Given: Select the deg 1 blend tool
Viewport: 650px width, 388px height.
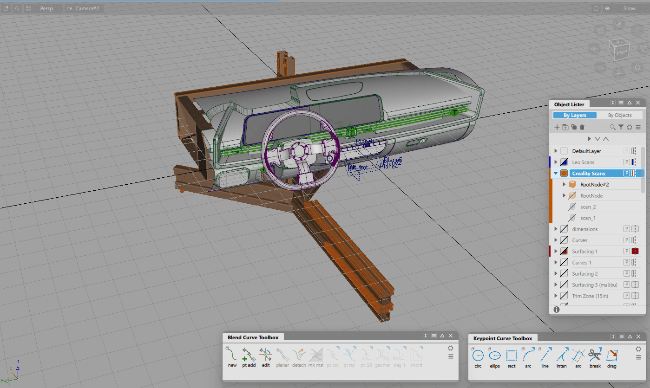Looking at the screenshot, I should coord(400,356).
